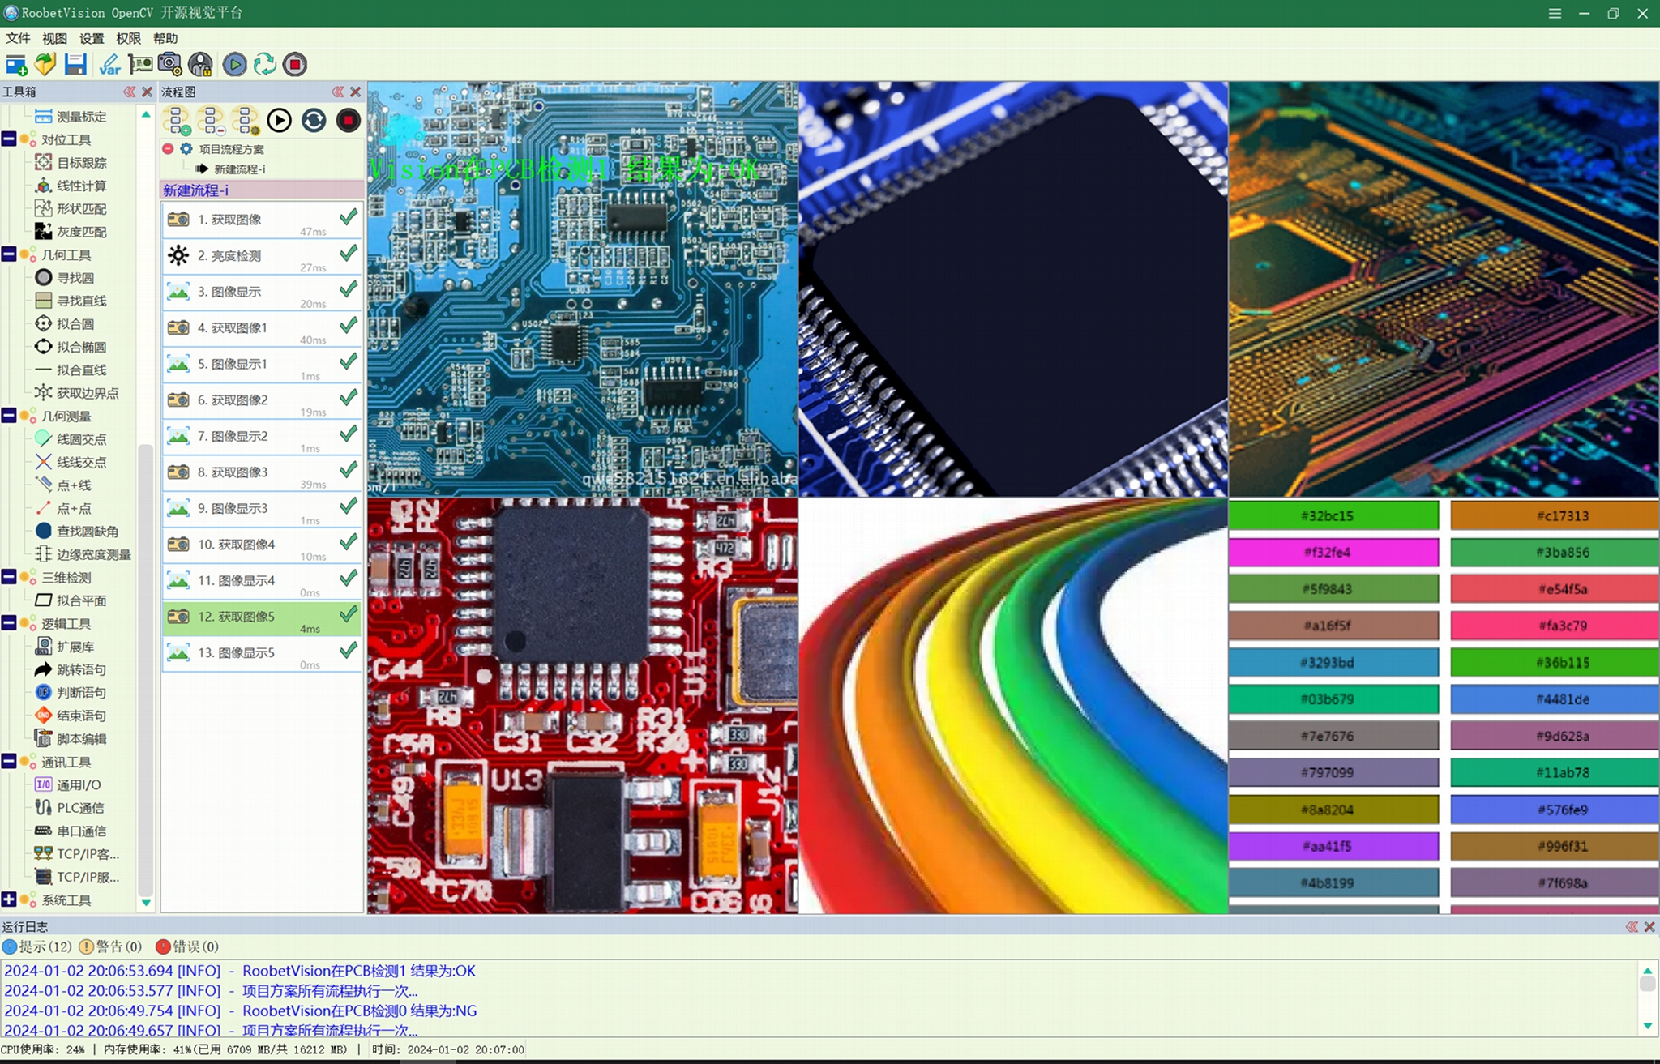Click the remove-flow icon in 流程图 panel
Viewport: 1660px width, 1064px height.
tap(211, 120)
